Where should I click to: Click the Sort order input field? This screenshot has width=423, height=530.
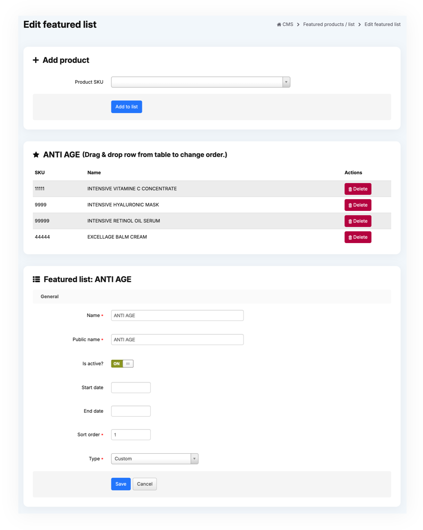pyautogui.click(x=131, y=435)
